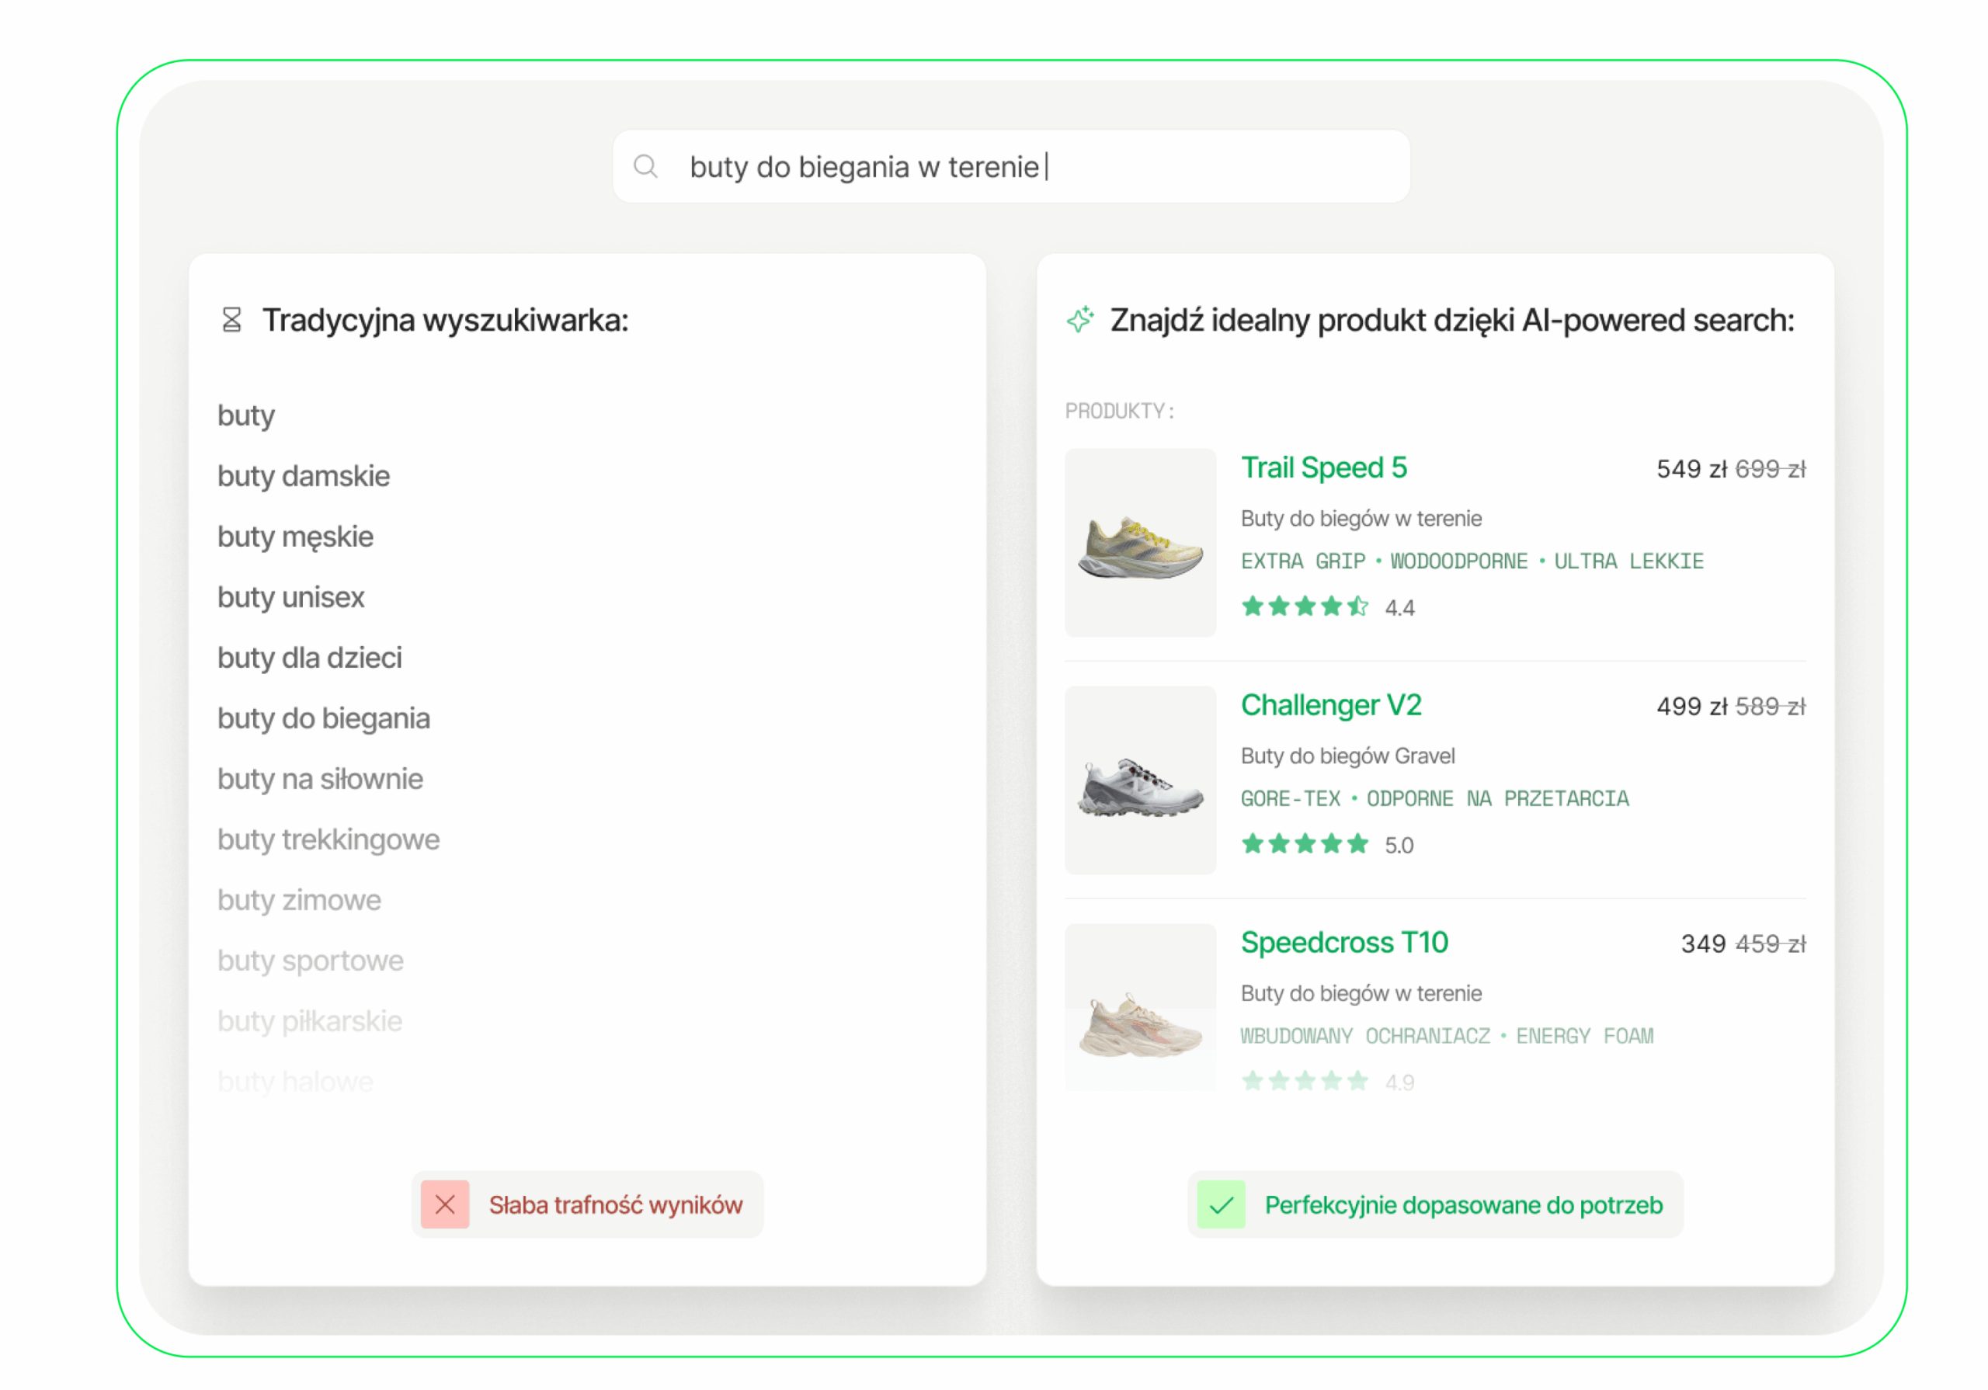This screenshot has width=1988, height=1390.
Task: Open the Trail Speed 5 product page
Action: 1324,467
